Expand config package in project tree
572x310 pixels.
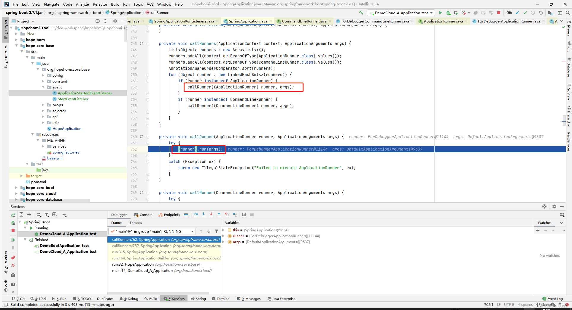coord(43,75)
